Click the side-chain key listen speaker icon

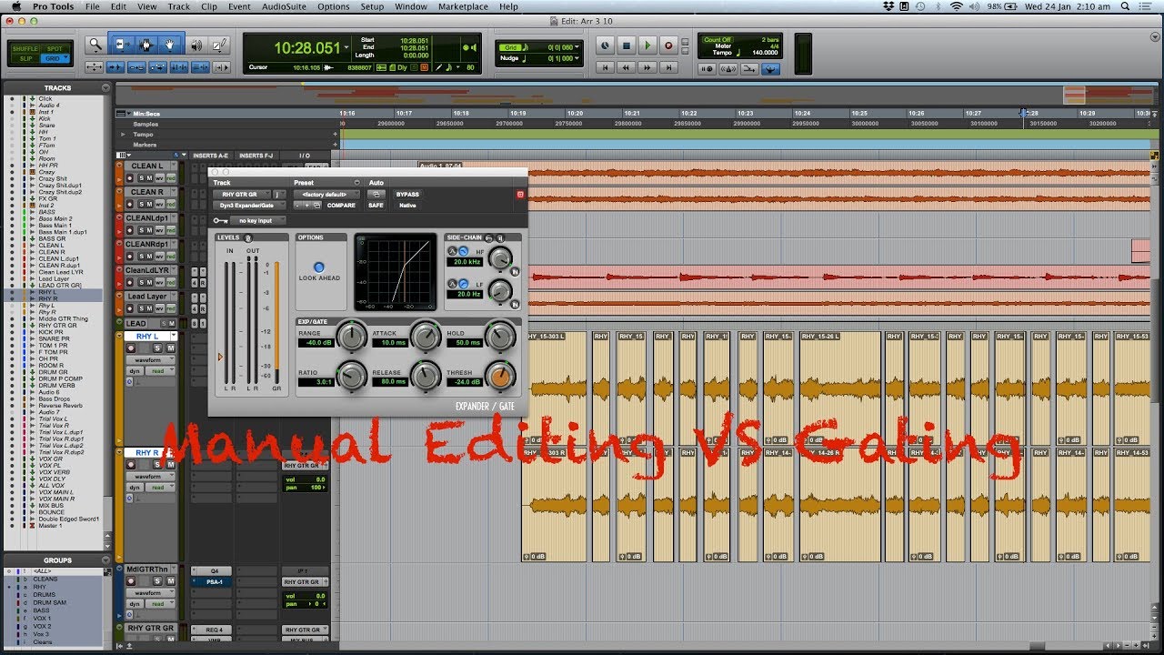pos(500,238)
